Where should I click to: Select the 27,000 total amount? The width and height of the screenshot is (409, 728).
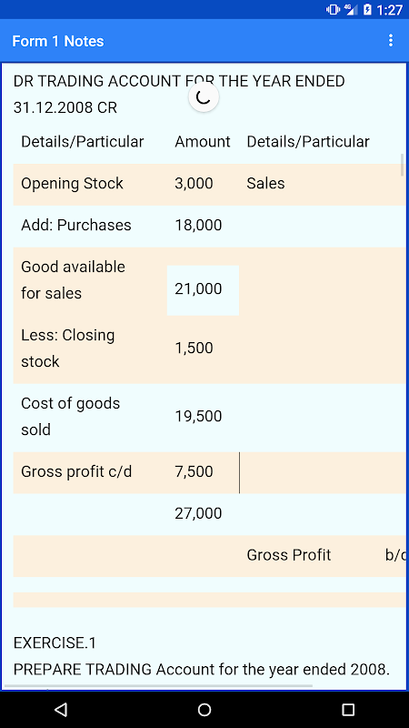[x=198, y=514]
